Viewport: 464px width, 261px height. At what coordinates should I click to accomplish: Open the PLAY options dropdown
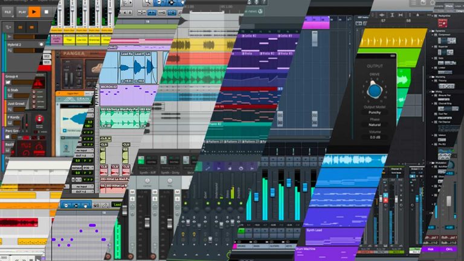click(22, 12)
